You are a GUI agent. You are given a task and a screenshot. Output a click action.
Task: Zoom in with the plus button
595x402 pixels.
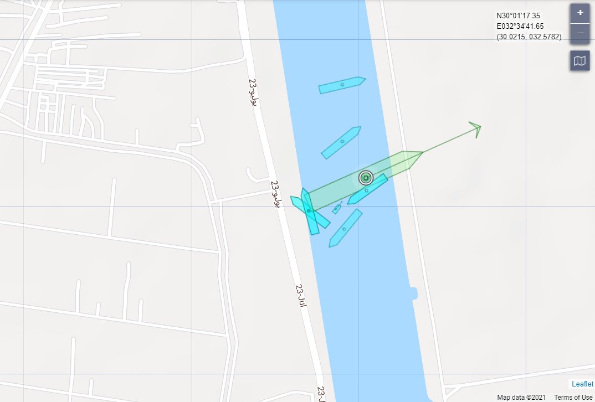(580, 13)
